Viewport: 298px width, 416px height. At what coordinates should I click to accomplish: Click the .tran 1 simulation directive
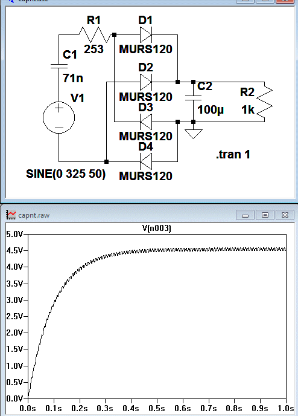[233, 154]
